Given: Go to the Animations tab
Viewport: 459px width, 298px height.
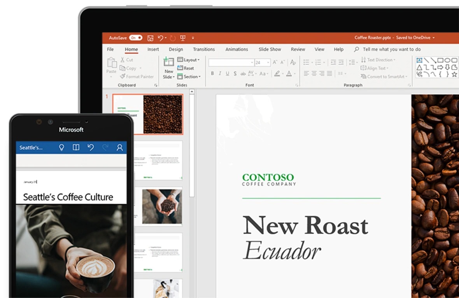Looking at the screenshot, I should (237, 49).
